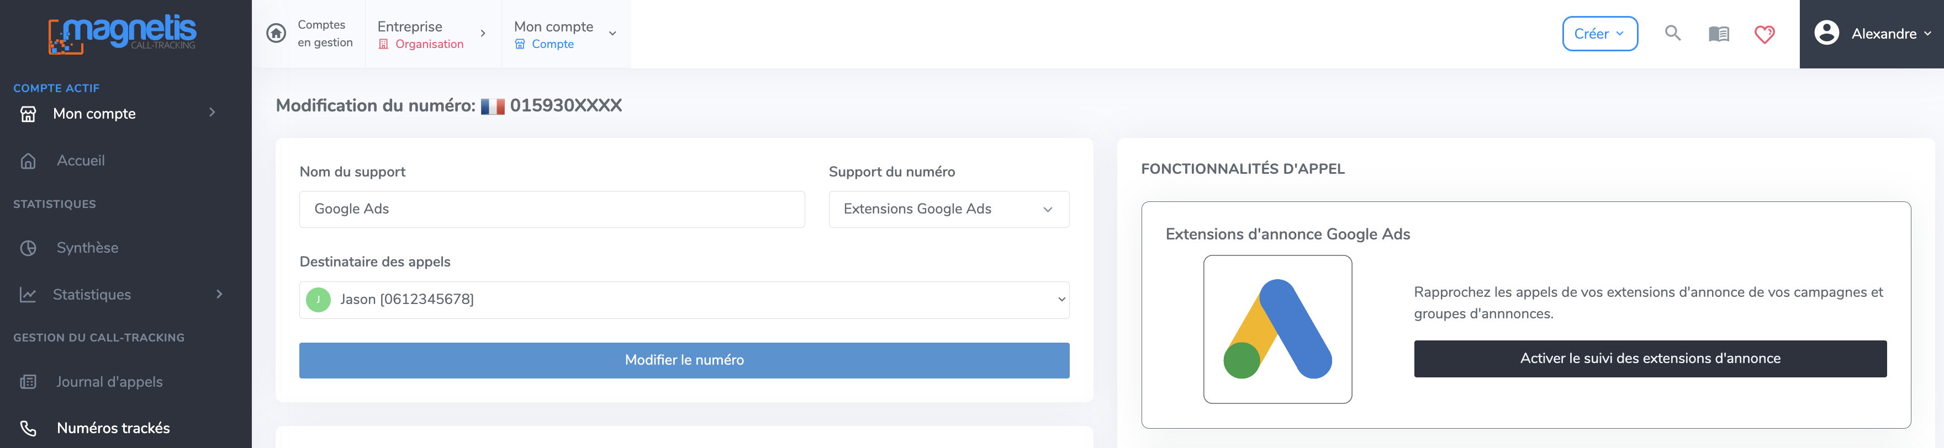Click the Journal d'appels list icon
The image size is (1944, 448).
28,382
